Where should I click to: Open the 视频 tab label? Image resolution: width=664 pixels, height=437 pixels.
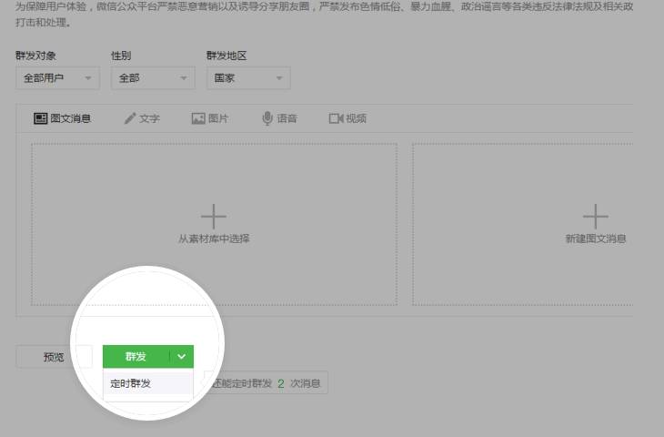pos(357,118)
